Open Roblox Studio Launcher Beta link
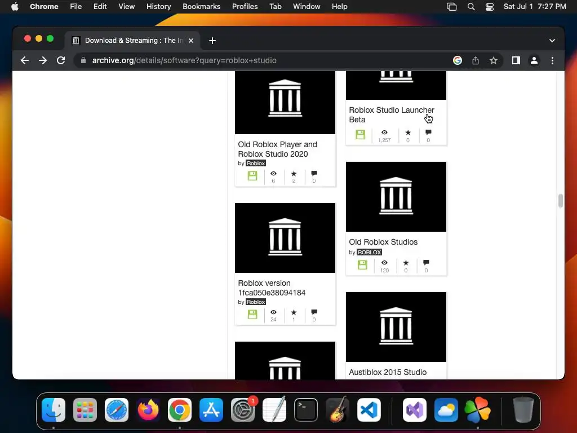 tap(392, 114)
